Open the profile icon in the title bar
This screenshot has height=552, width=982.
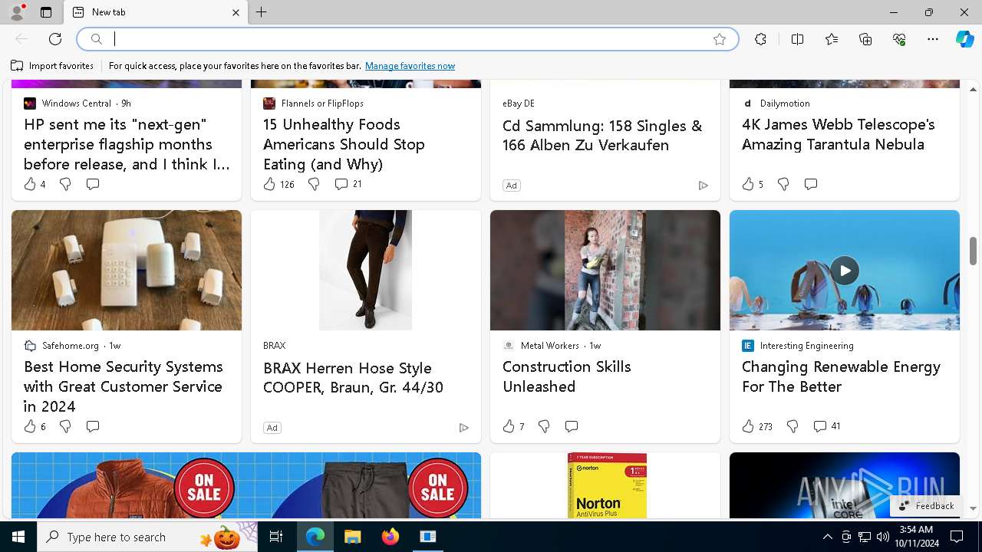tap(16, 12)
